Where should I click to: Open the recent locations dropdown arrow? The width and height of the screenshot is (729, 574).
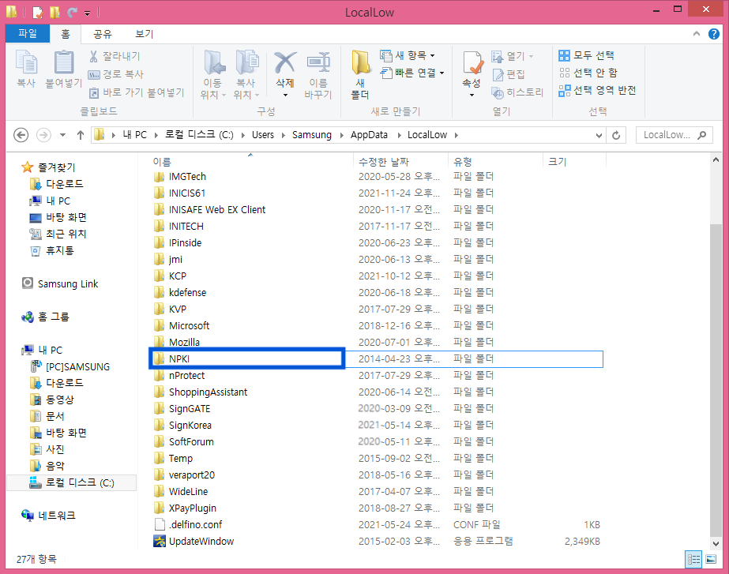[x=62, y=135]
